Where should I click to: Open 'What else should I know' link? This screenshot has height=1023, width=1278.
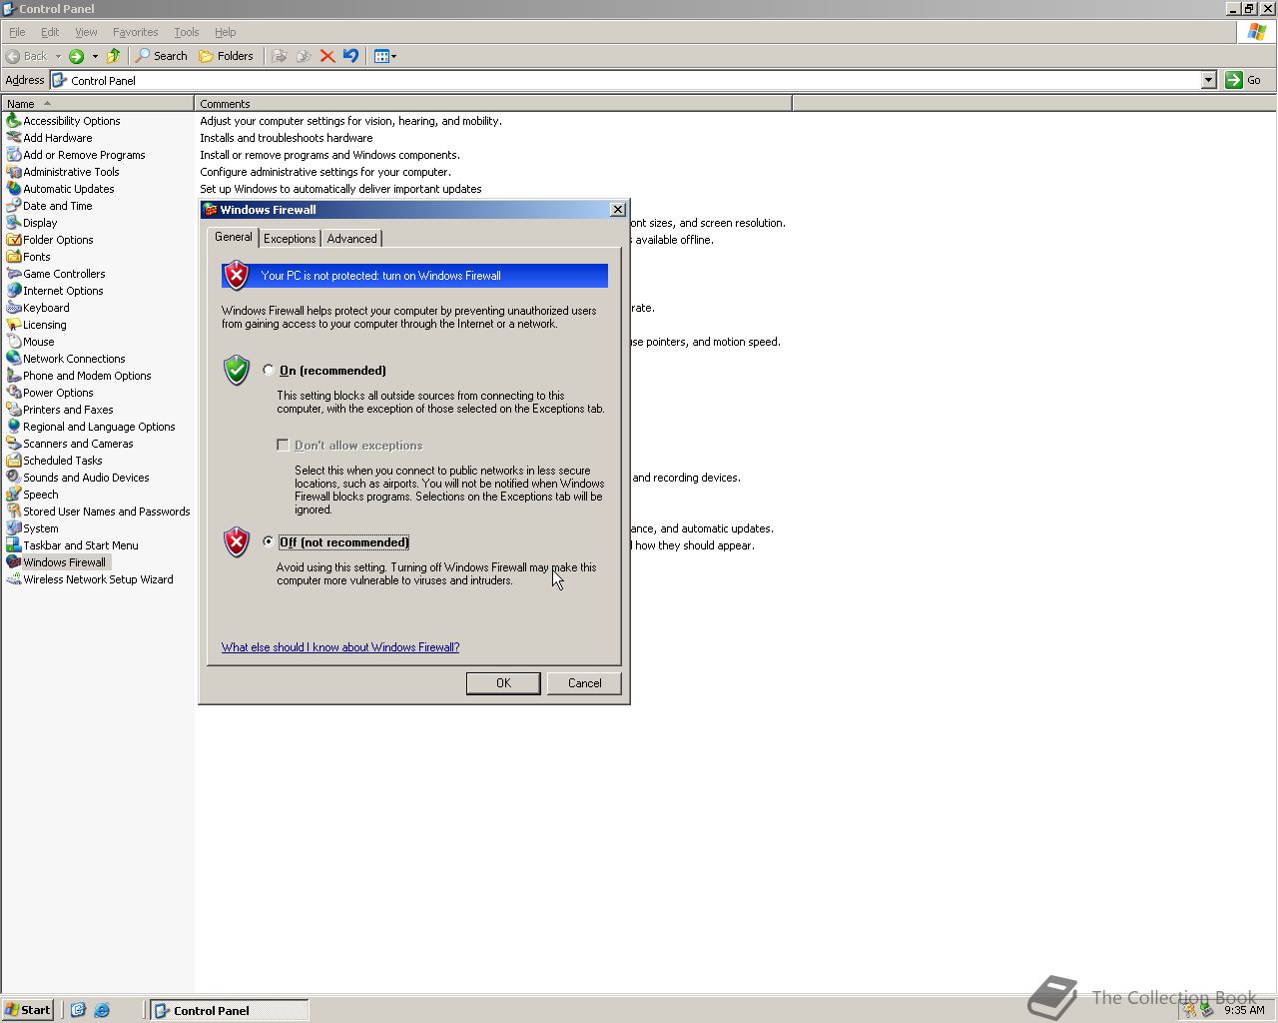tap(340, 647)
